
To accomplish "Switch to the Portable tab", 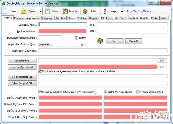I will pyautogui.click(x=82, y=18).
